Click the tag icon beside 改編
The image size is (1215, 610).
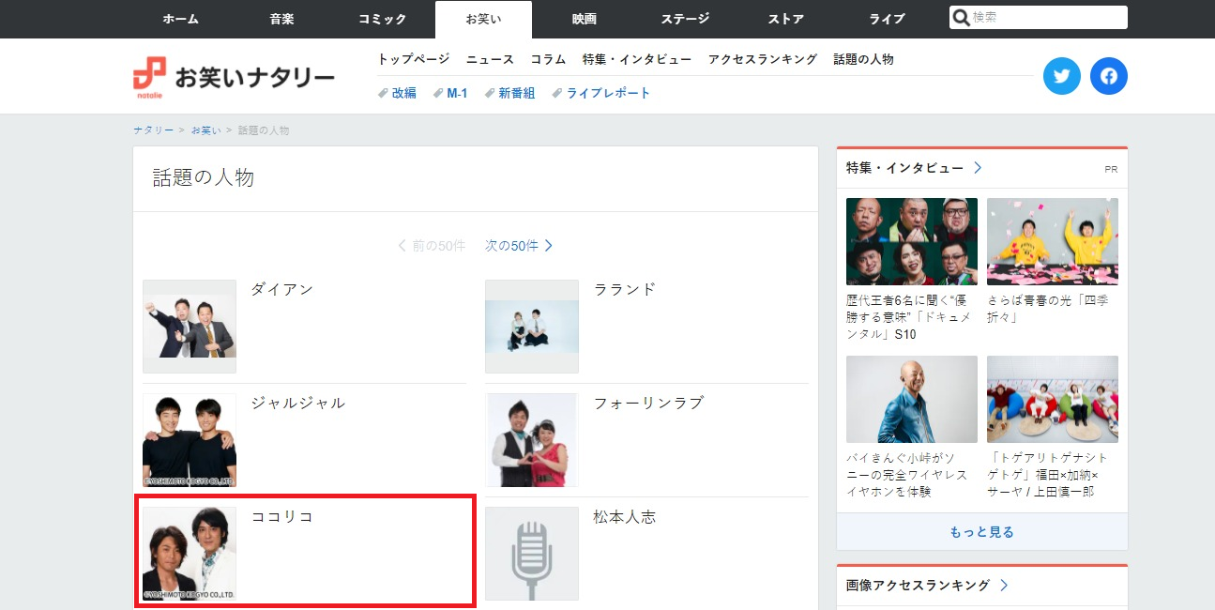(x=383, y=93)
